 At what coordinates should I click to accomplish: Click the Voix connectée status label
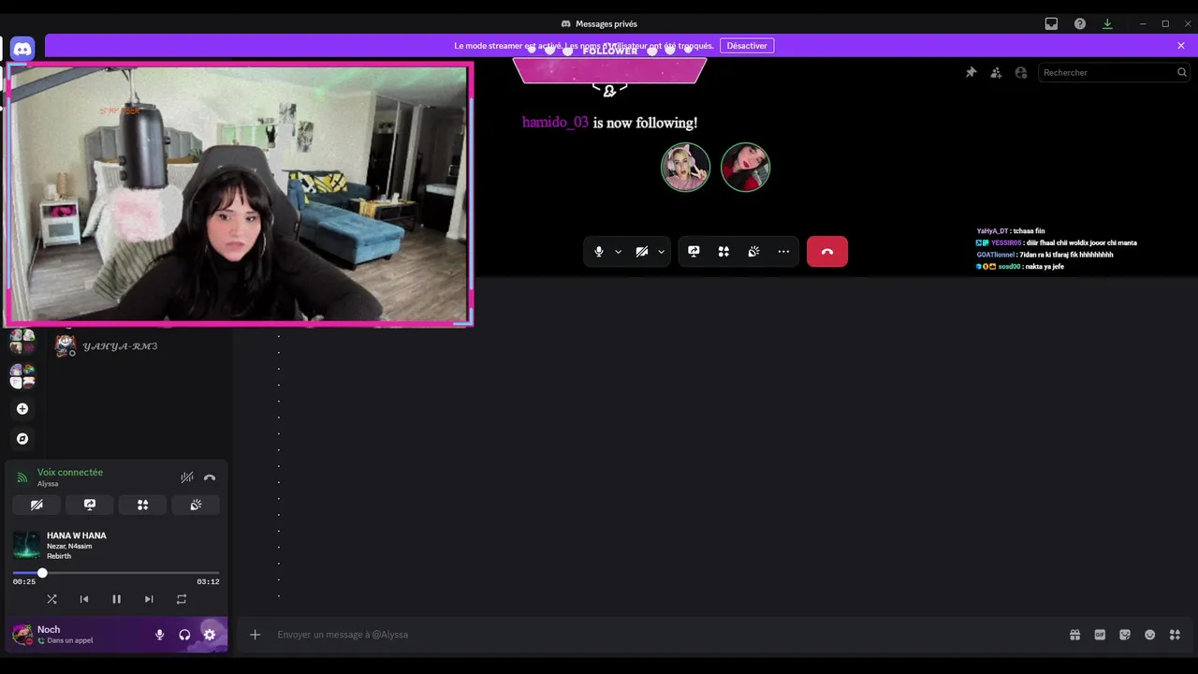[70, 473]
